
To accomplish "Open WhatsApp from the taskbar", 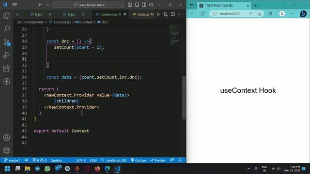I will pyautogui.click(x=47, y=169).
